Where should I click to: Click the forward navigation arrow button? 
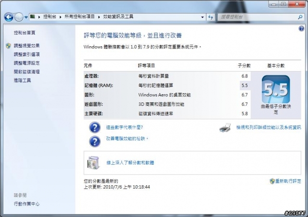pos(19,17)
